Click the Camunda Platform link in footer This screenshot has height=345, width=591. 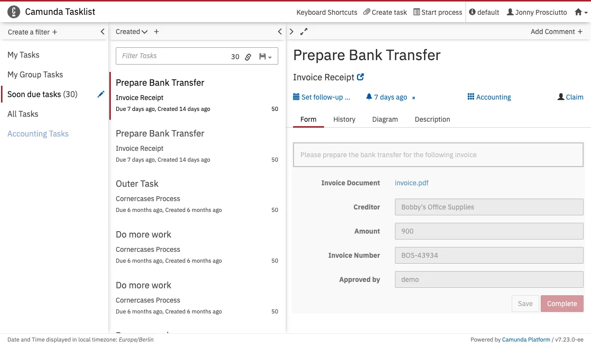point(526,340)
